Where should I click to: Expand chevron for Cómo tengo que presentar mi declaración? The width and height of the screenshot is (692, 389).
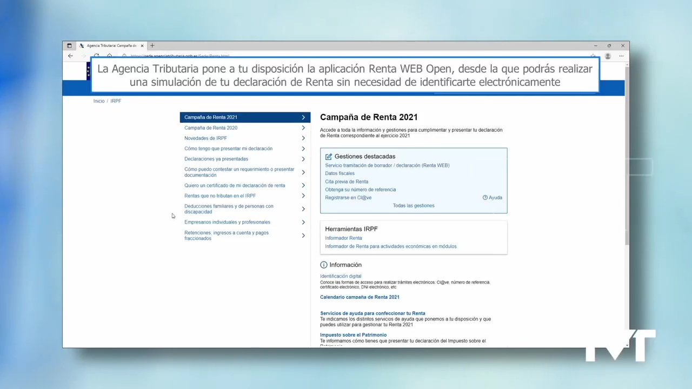click(x=303, y=149)
